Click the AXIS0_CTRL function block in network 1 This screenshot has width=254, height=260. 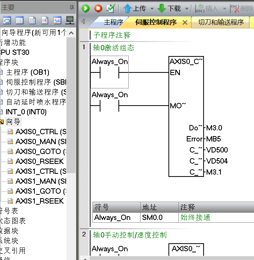tap(186, 114)
